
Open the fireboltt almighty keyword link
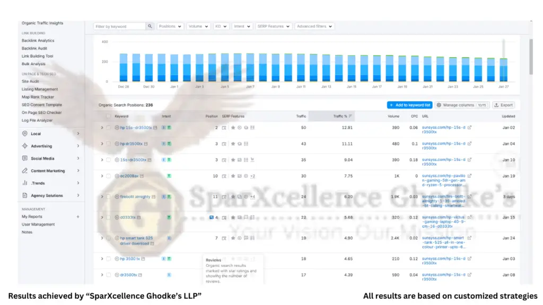pos(135,197)
